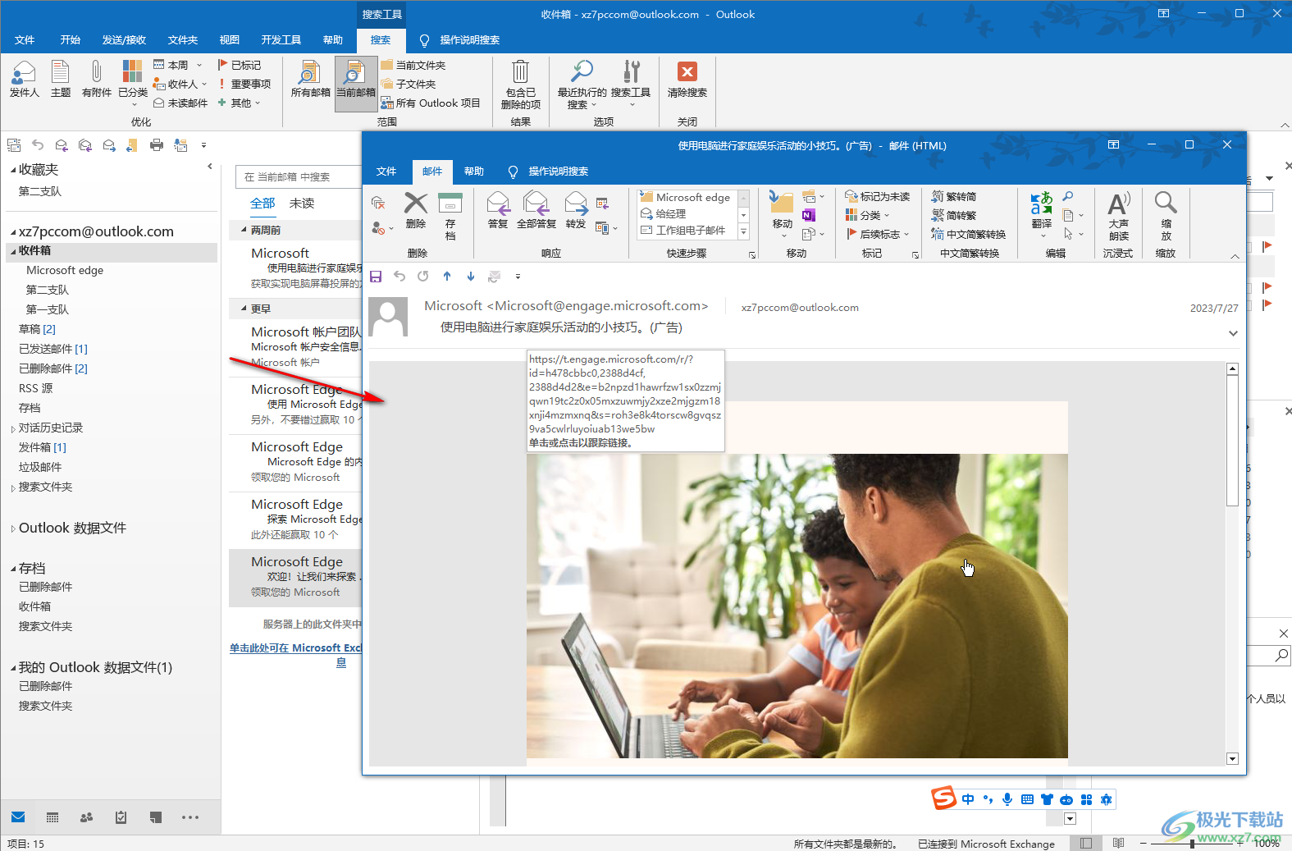1292x851 pixels.
Task: Toggle 未读邮件 filter in search ribbon
Action: pyautogui.click(x=180, y=103)
